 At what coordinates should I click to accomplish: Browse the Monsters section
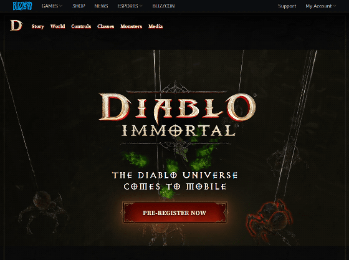coord(131,26)
